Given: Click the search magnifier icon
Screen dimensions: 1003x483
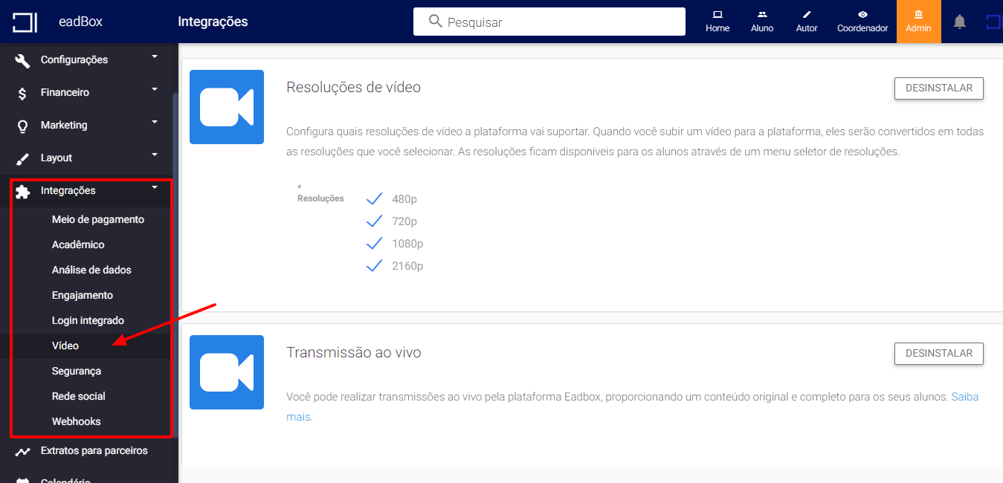Looking at the screenshot, I should (x=436, y=22).
